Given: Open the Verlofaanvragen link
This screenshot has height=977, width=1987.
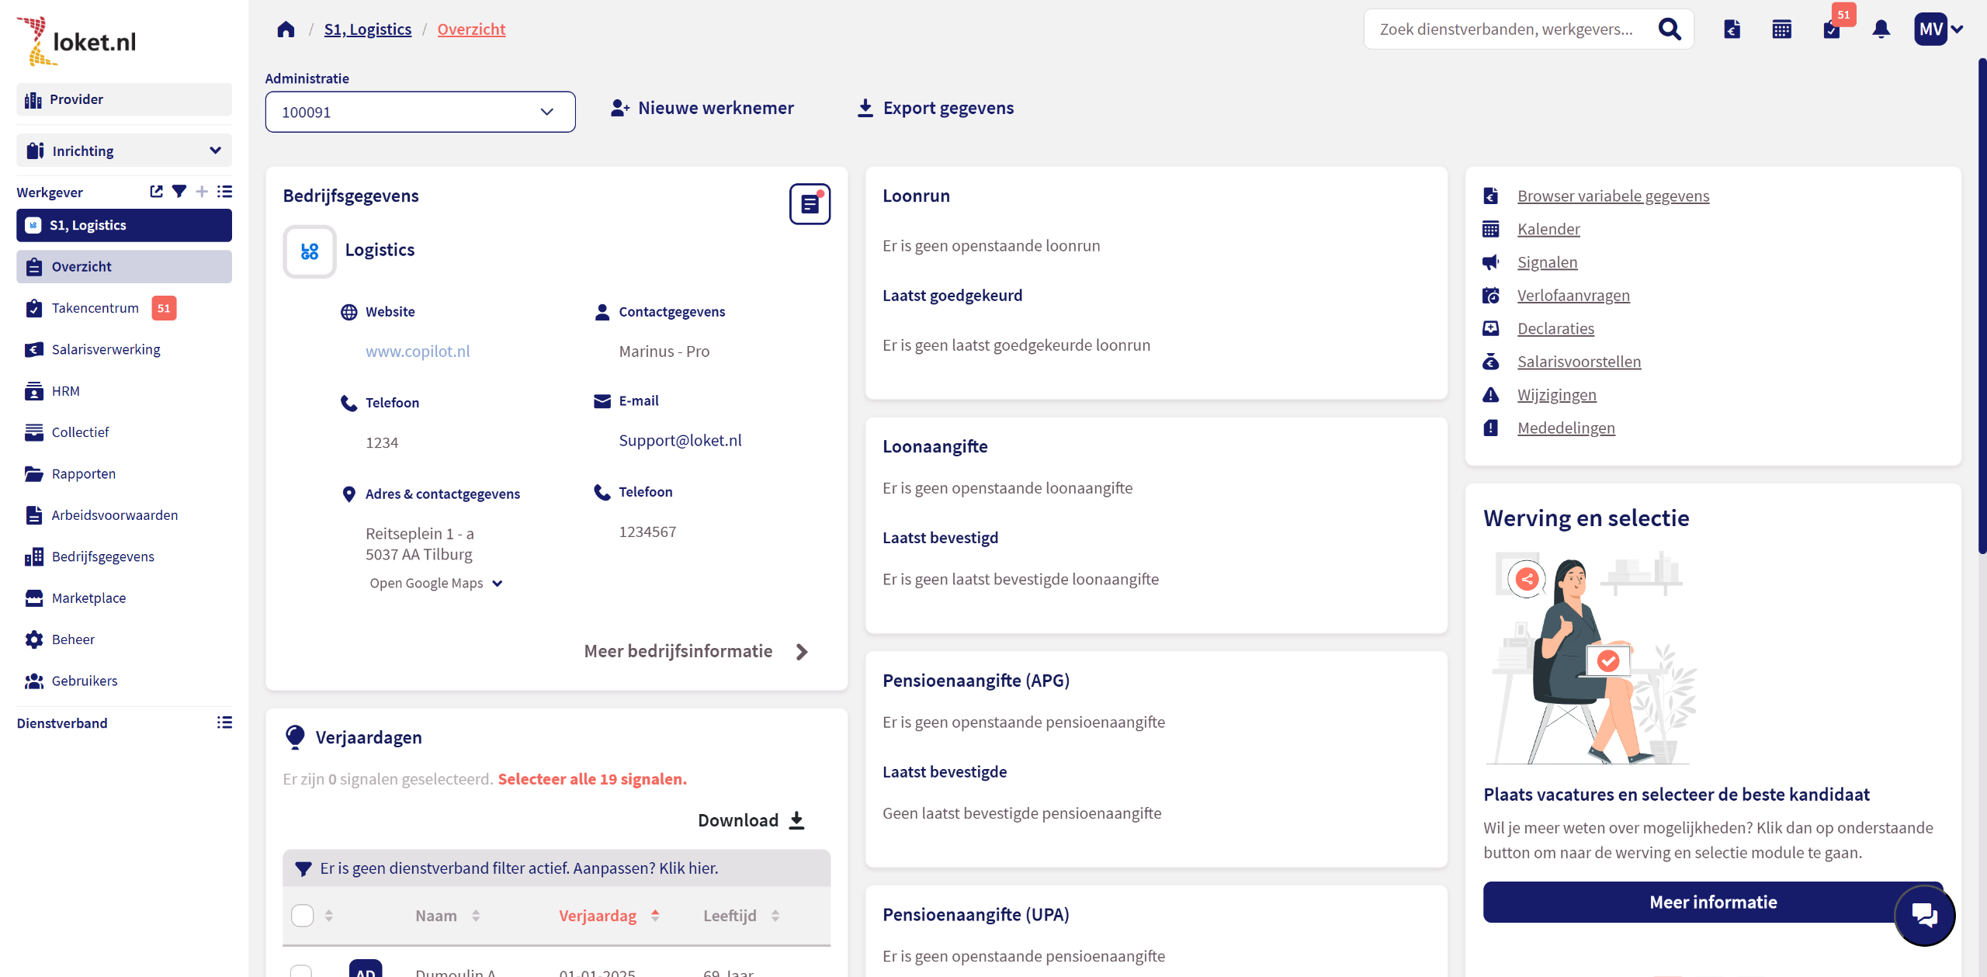Looking at the screenshot, I should tap(1573, 295).
